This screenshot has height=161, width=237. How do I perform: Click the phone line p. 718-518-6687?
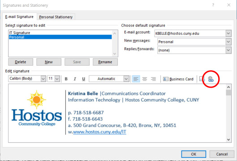point(86,113)
